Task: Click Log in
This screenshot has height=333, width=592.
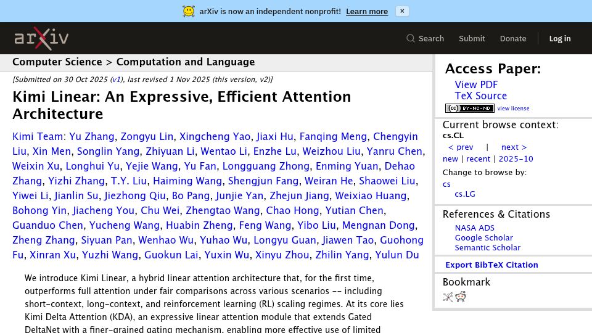Action: (559, 38)
